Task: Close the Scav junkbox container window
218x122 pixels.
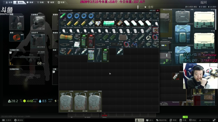Action: click(158, 11)
